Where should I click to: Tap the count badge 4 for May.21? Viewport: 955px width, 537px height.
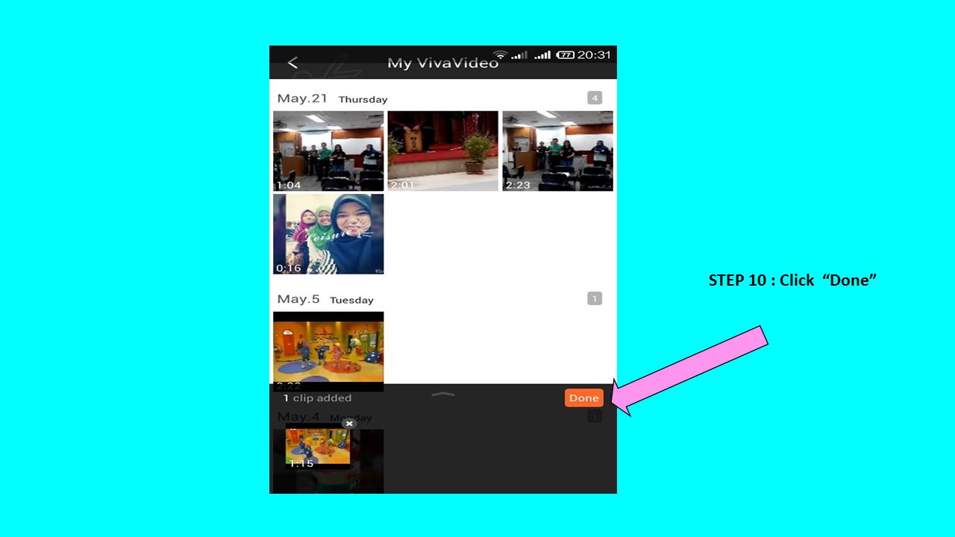[x=595, y=98]
